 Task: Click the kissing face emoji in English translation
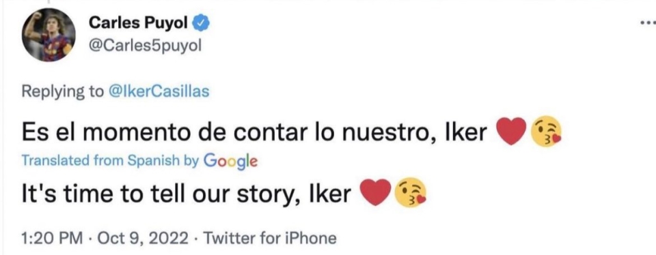pos(410,192)
